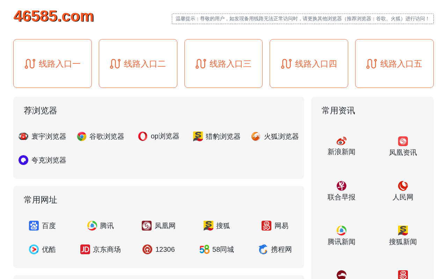Visit the 12306 text link

[x=165, y=249]
